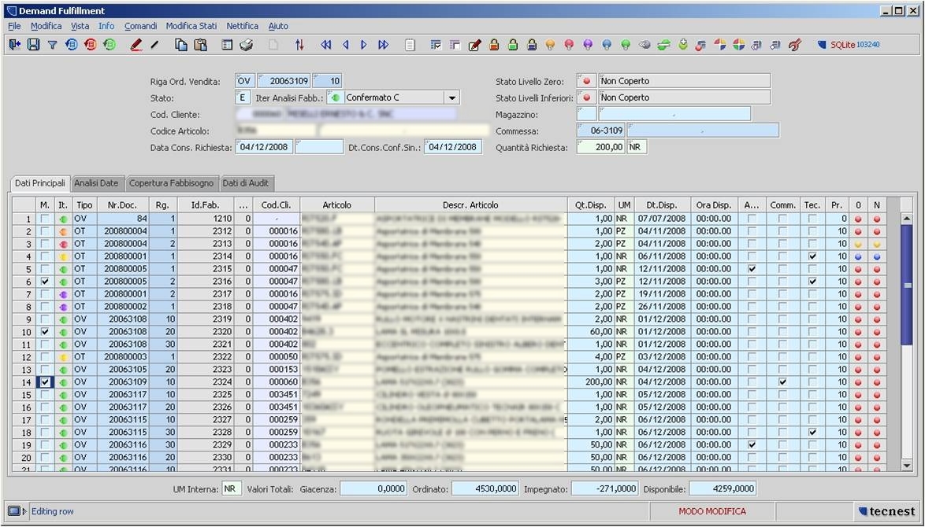Click the Id.Fab. column header
Screen dimensions: 925x527
tap(205, 205)
